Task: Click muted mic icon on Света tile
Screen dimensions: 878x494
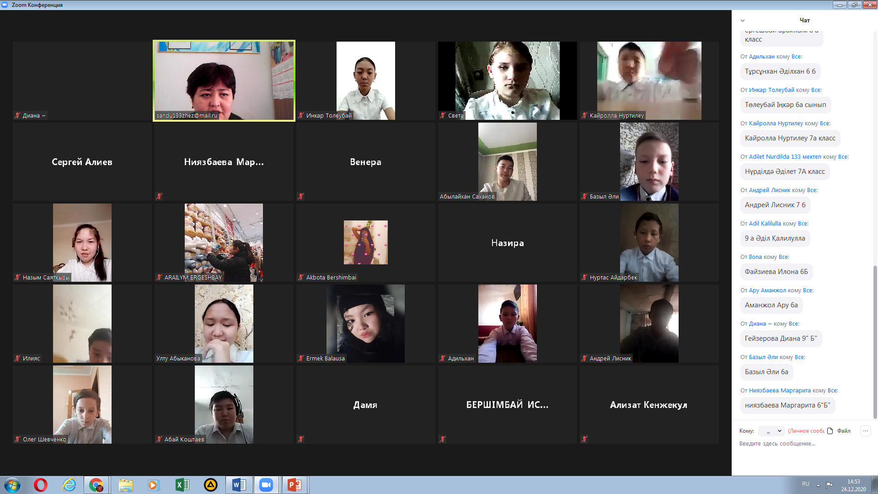Action: pos(443,116)
